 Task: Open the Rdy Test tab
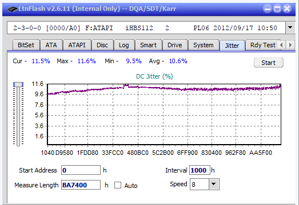[263, 45]
